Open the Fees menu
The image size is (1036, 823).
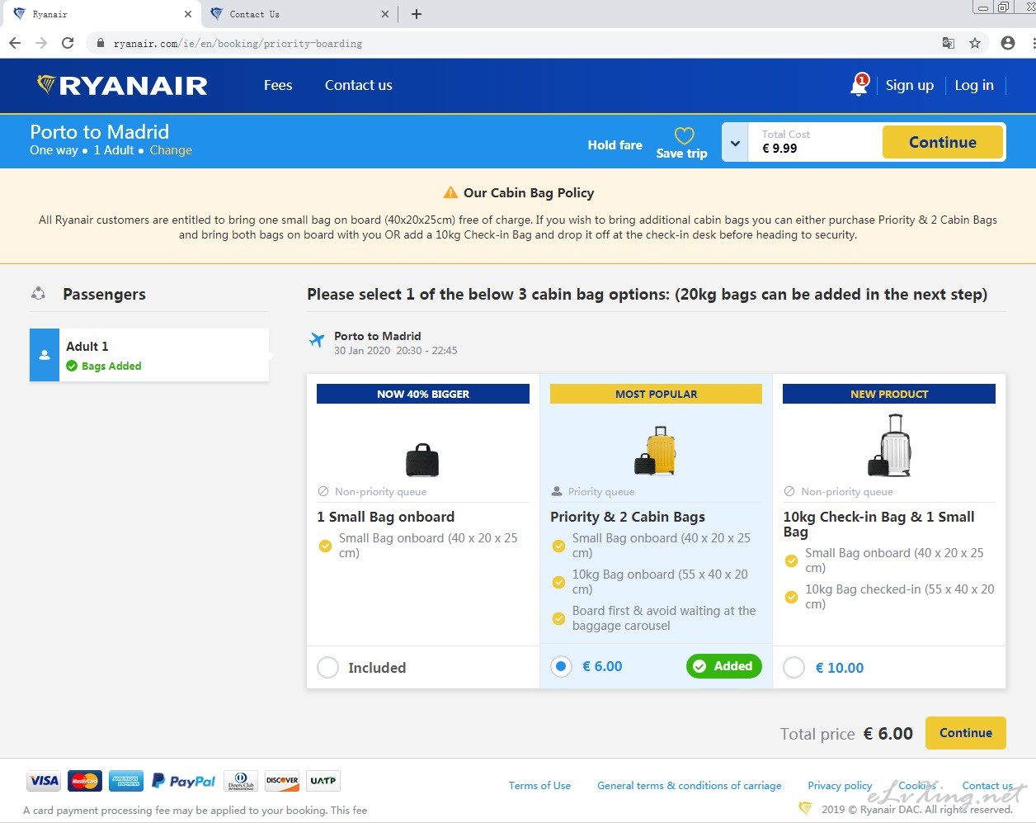pos(278,85)
